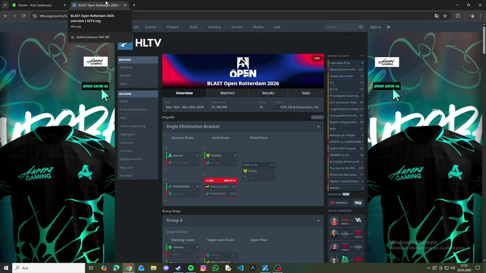Switch to the event Overview tab

pos(184,93)
